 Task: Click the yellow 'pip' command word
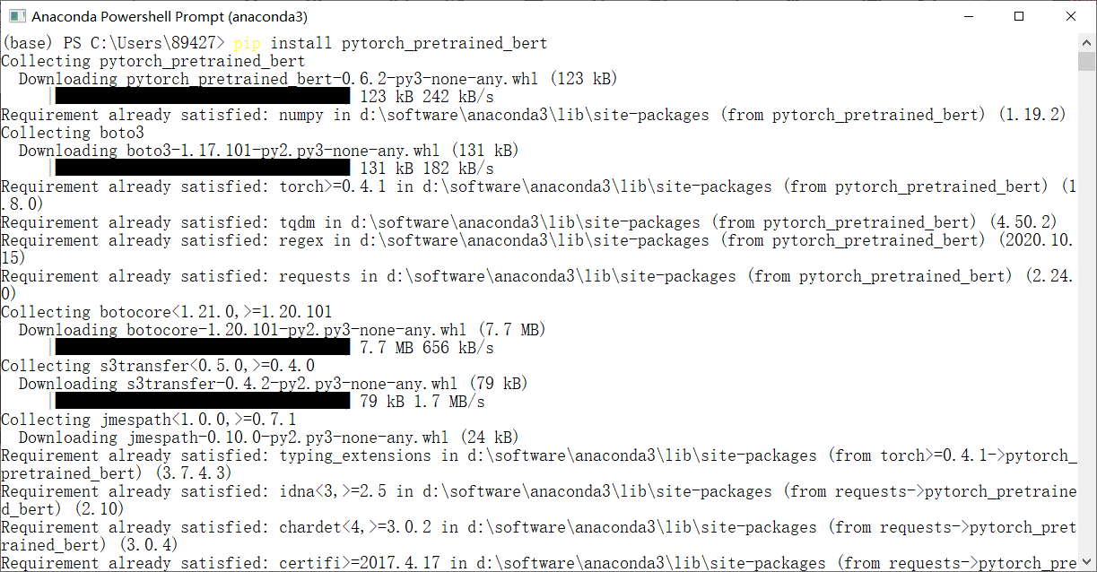coord(248,43)
